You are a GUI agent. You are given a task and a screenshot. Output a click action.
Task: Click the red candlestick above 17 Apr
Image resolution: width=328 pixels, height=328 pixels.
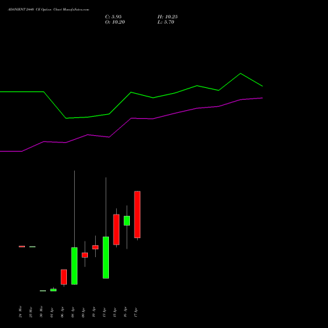pos(137,215)
